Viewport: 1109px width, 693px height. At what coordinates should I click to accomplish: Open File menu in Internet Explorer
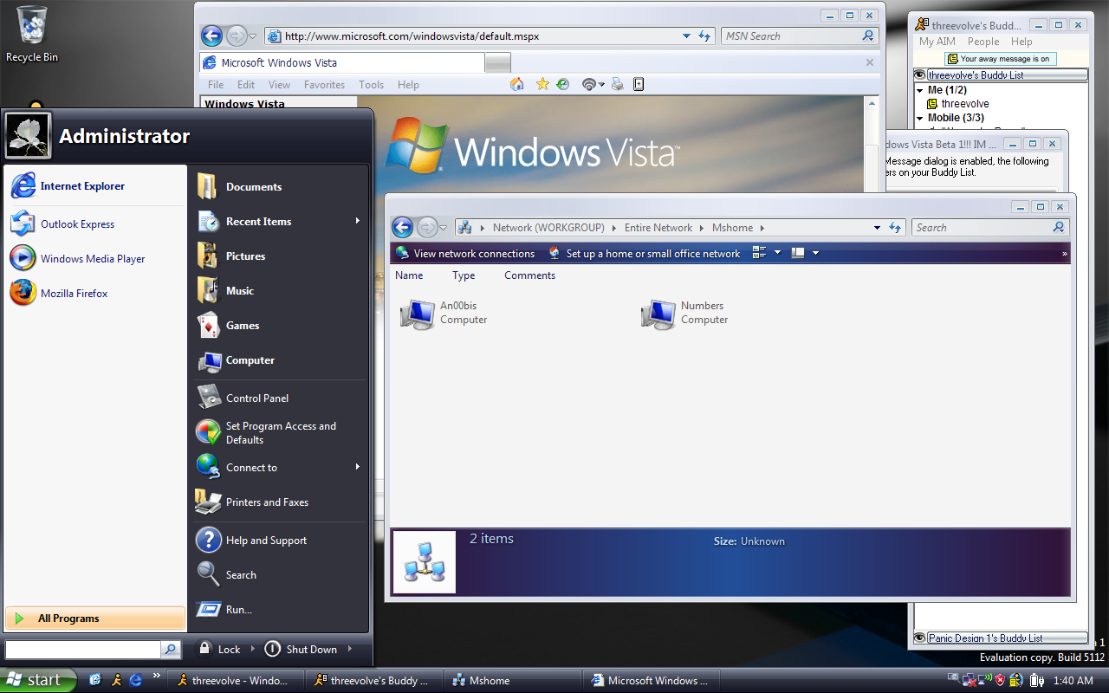216,85
